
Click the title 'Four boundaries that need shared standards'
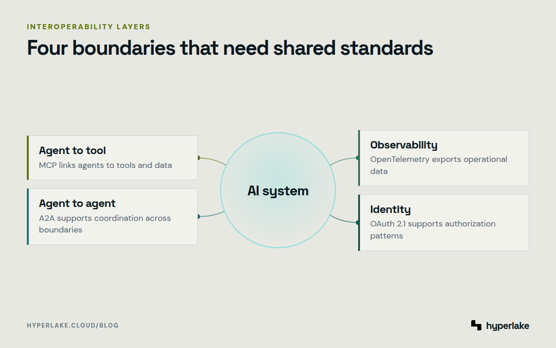pyautogui.click(x=230, y=48)
